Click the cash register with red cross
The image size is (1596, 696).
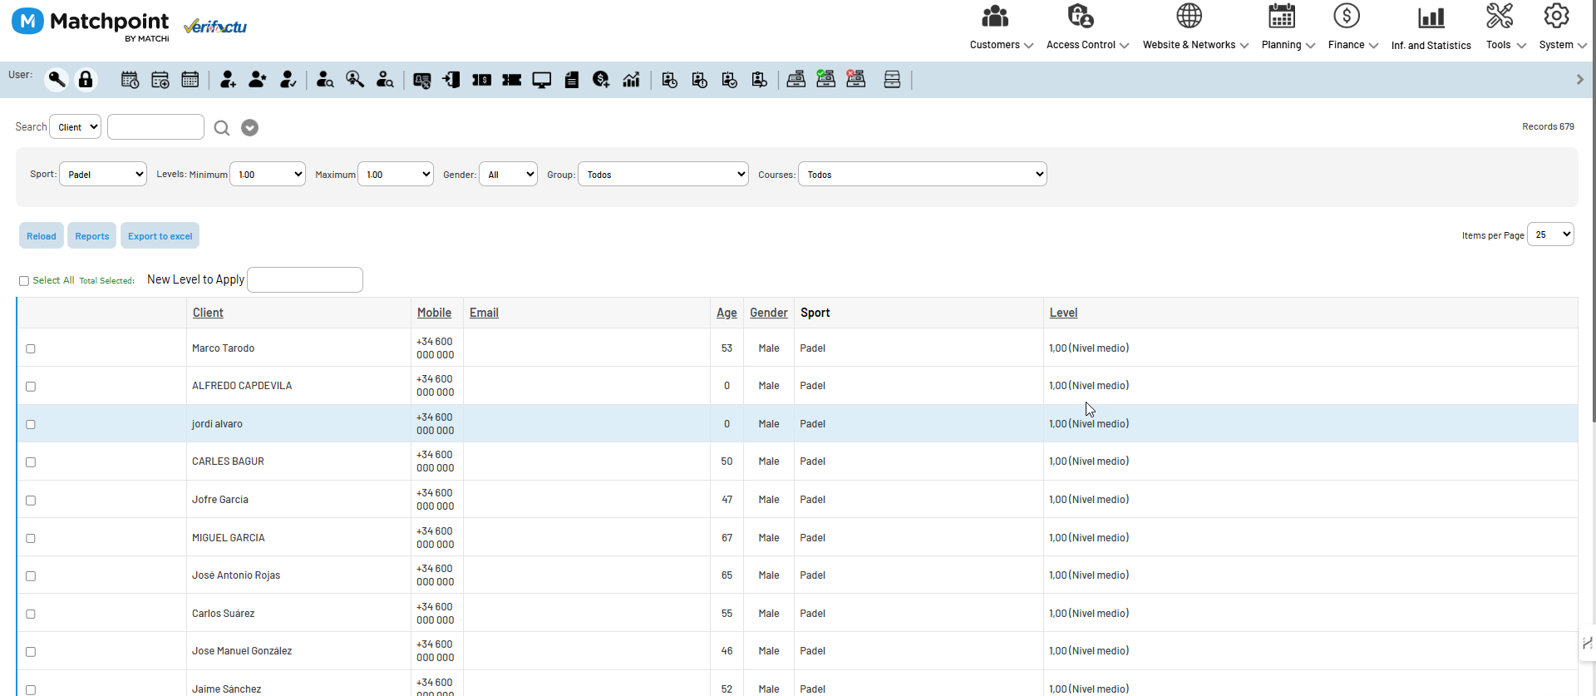[x=855, y=79]
